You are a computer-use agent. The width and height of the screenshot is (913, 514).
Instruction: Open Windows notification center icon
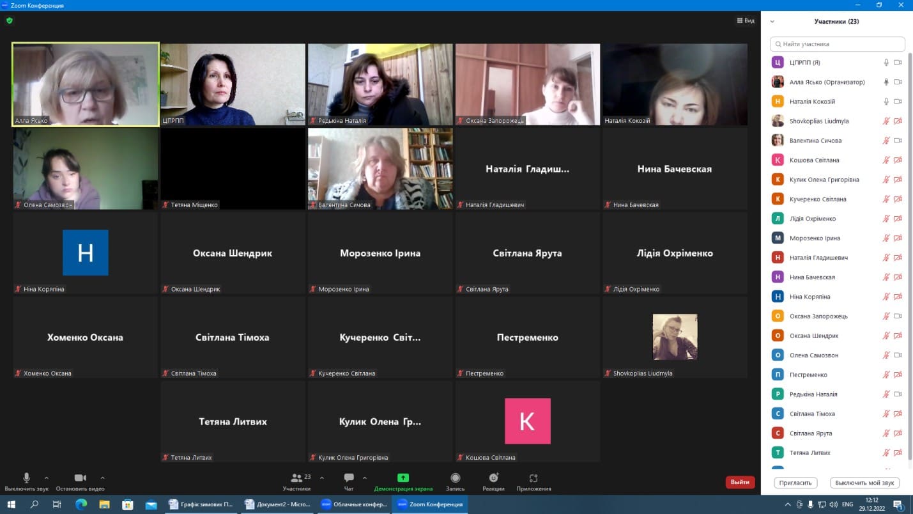click(x=898, y=504)
